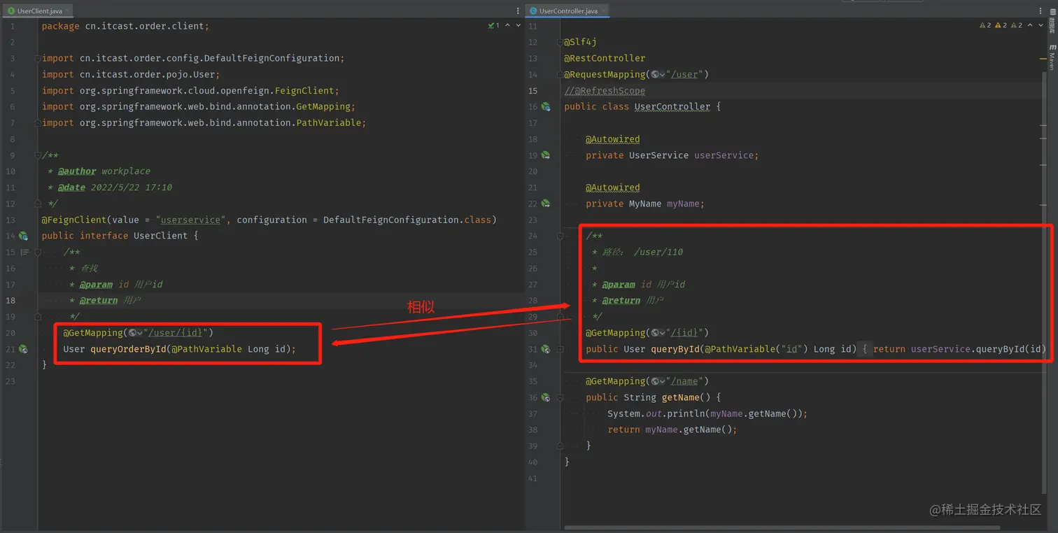Click "DefaultFeignConfiguration.class" in FeignClient annotation

pyautogui.click(x=407, y=220)
